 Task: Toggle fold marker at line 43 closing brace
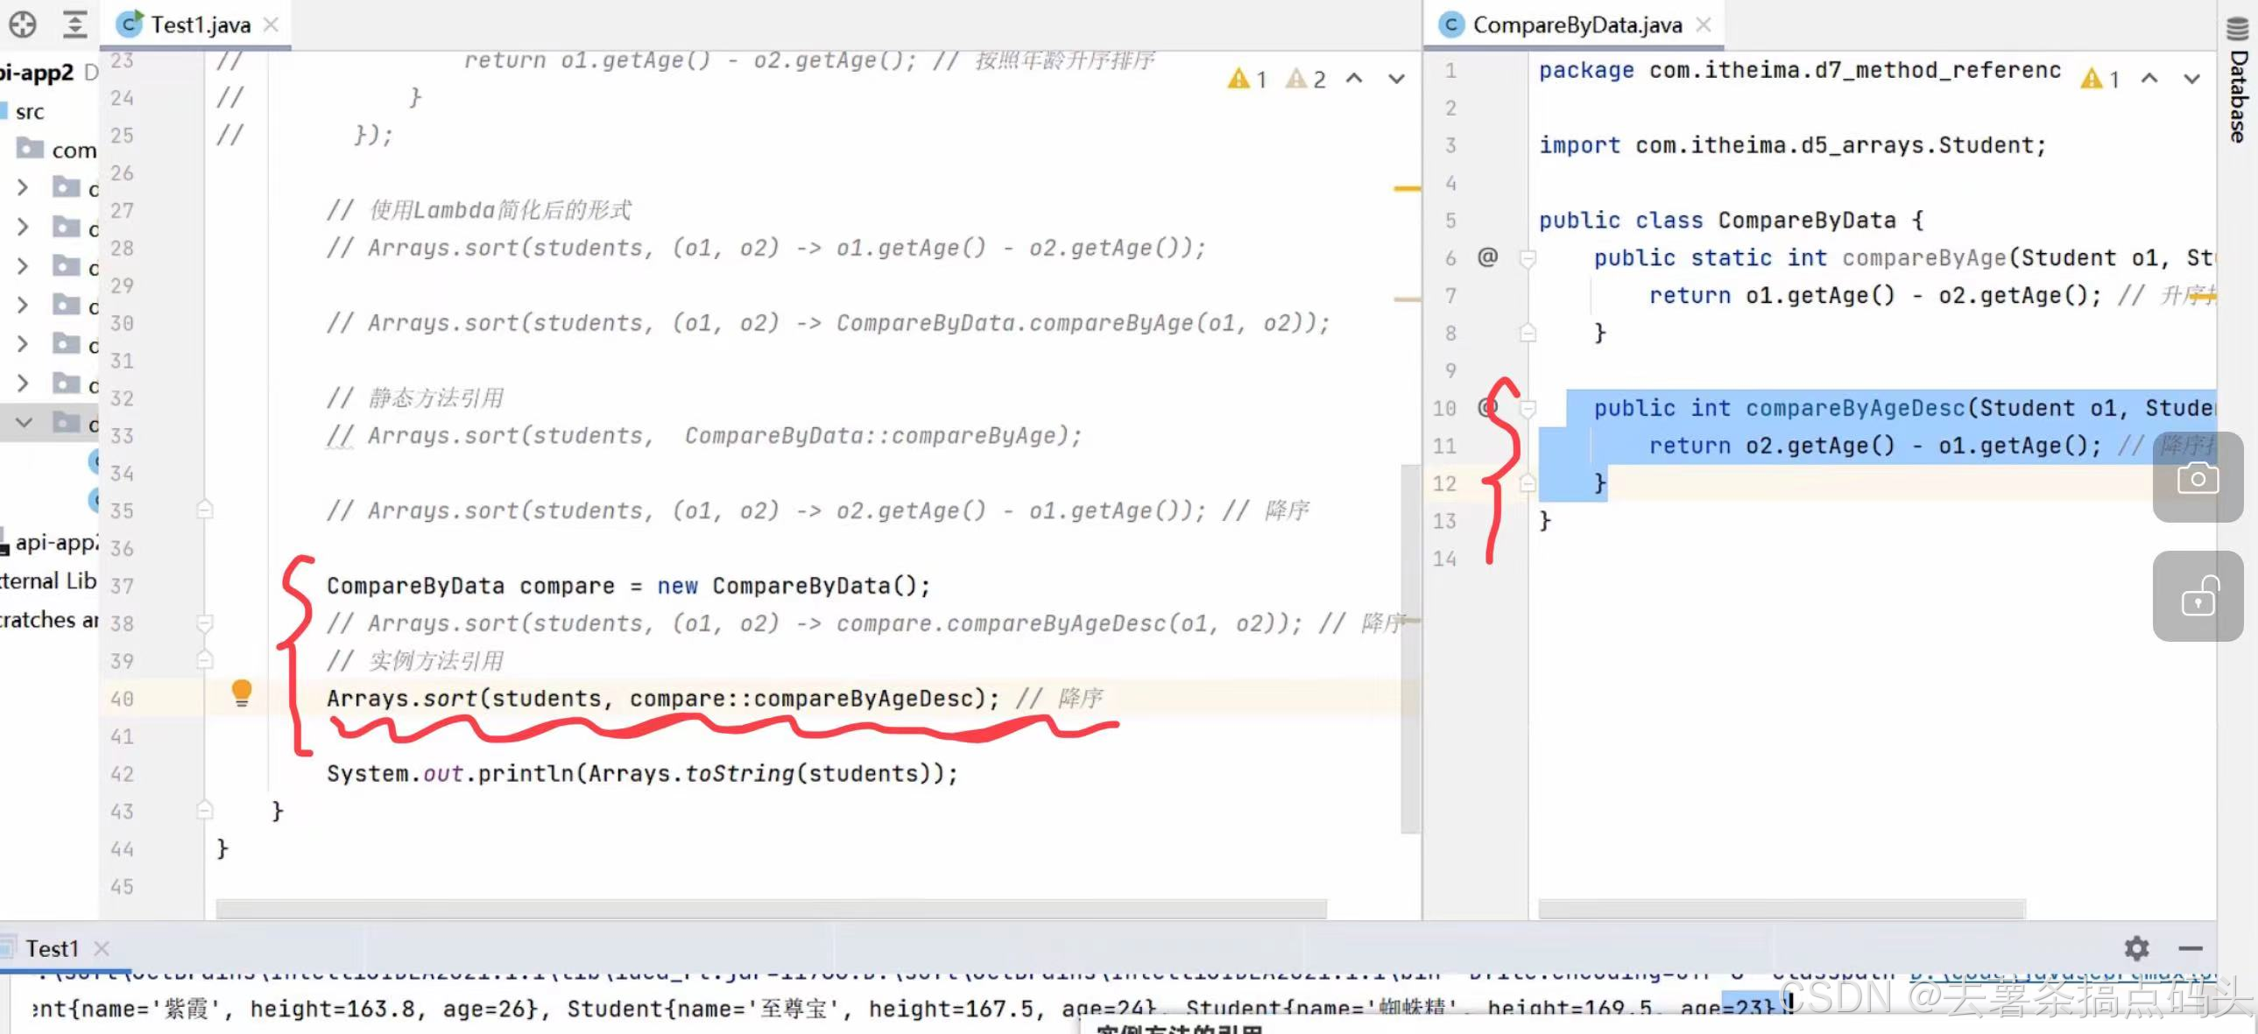[x=204, y=810]
